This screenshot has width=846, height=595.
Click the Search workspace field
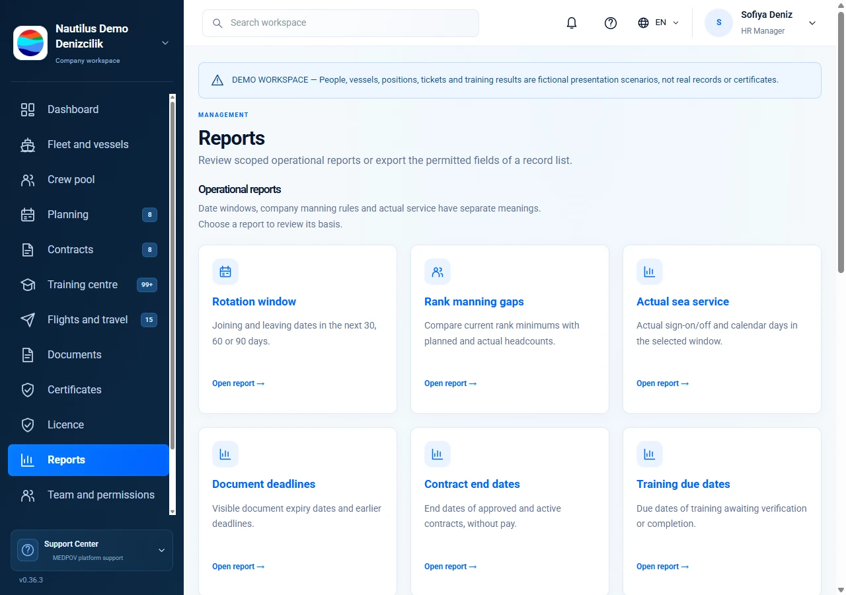click(x=340, y=23)
